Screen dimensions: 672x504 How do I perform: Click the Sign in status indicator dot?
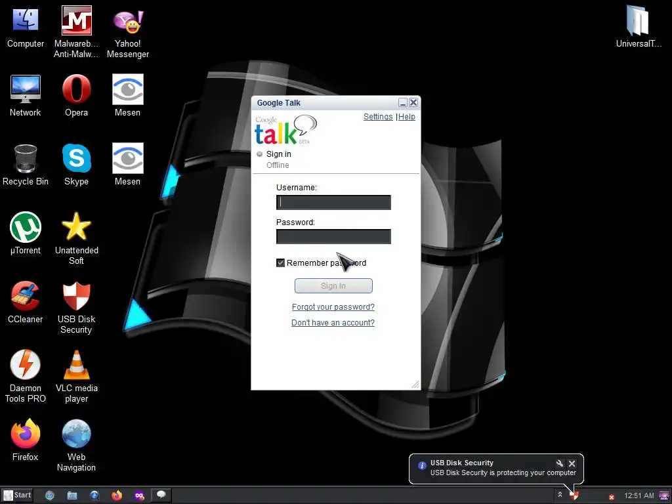pos(259,154)
